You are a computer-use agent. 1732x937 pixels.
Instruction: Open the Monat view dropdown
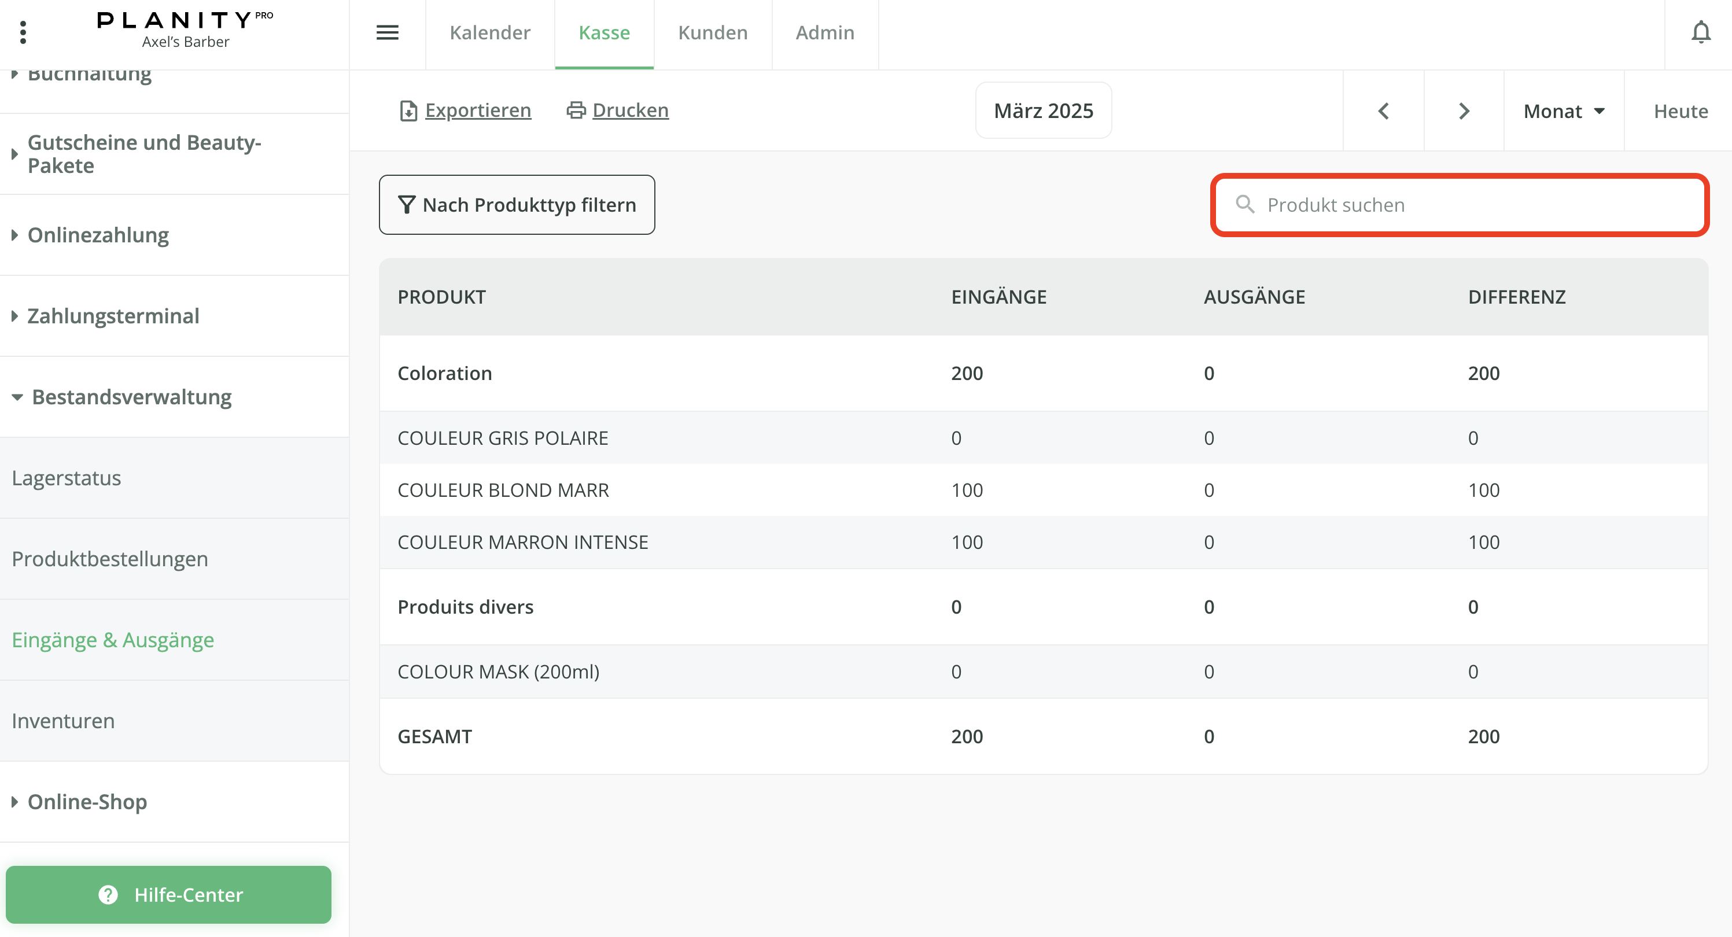click(1564, 111)
